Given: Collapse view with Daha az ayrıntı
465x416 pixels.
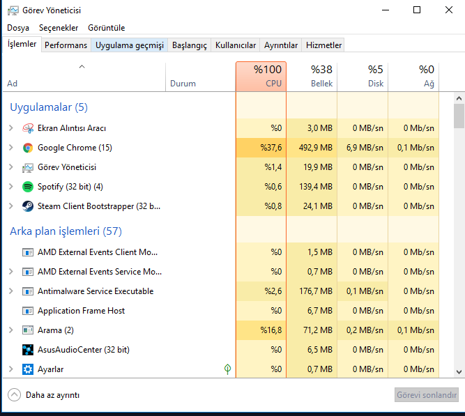Looking at the screenshot, I should [x=44, y=395].
